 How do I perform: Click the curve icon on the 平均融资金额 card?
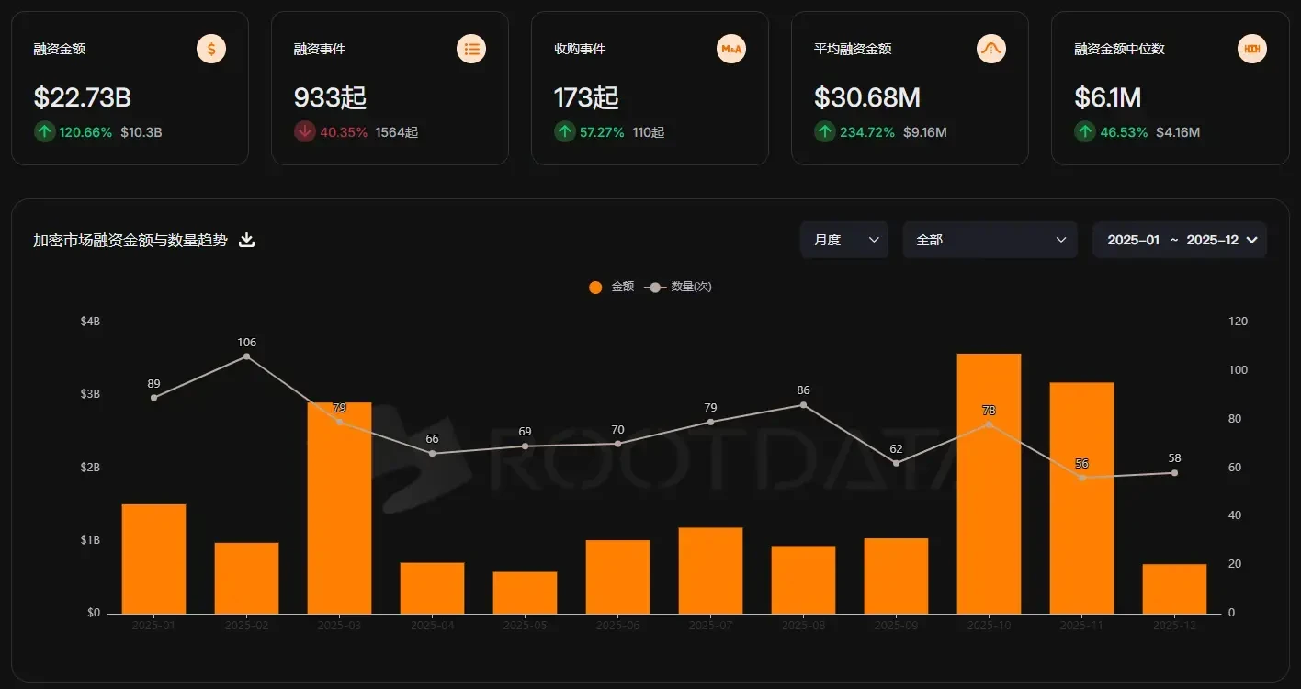pyautogui.click(x=991, y=48)
